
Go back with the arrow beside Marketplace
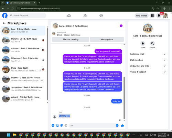[4, 23]
